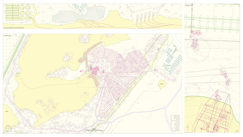The width and height of the screenshot is (243, 137).
Task: Click the 'Docks' legend entry
Action: 178,119
